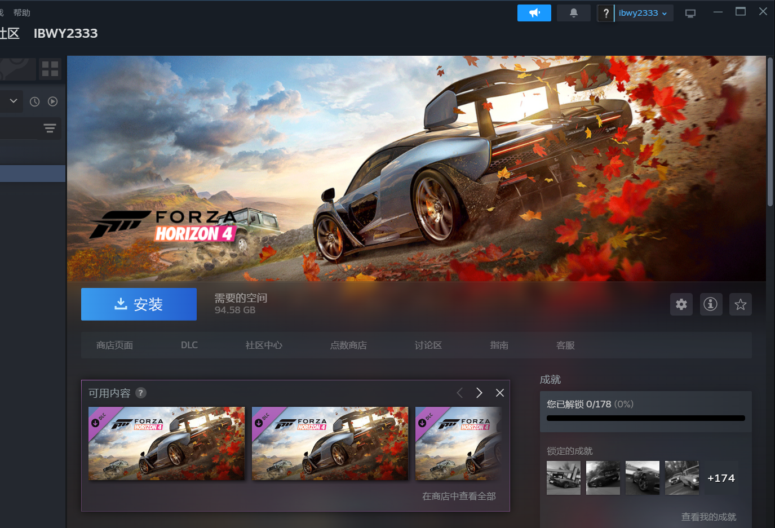Open the 点数商店 tab

coord(348,345)
